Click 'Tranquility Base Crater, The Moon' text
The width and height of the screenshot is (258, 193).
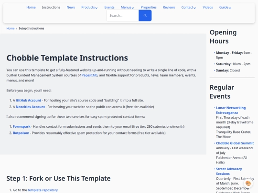point(233,134)
